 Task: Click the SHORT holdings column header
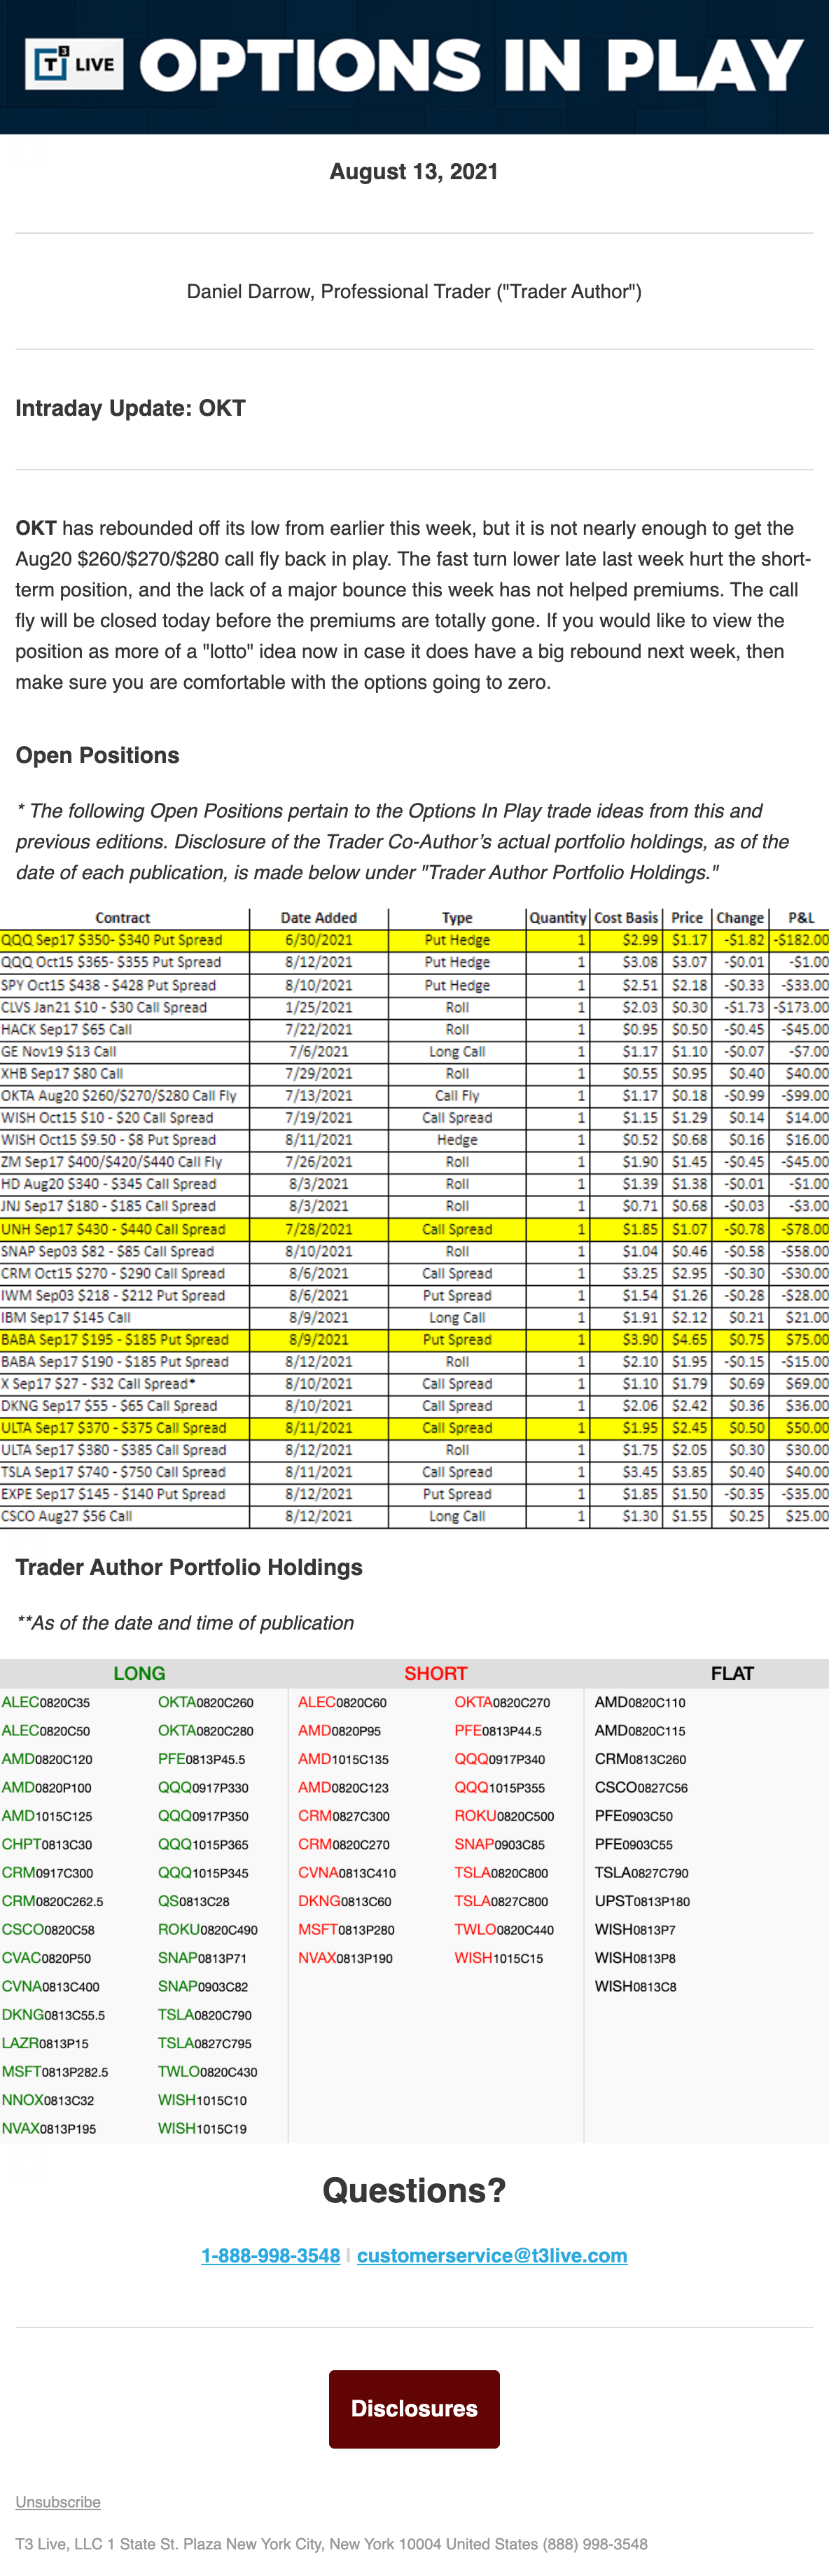[435, 1673]
